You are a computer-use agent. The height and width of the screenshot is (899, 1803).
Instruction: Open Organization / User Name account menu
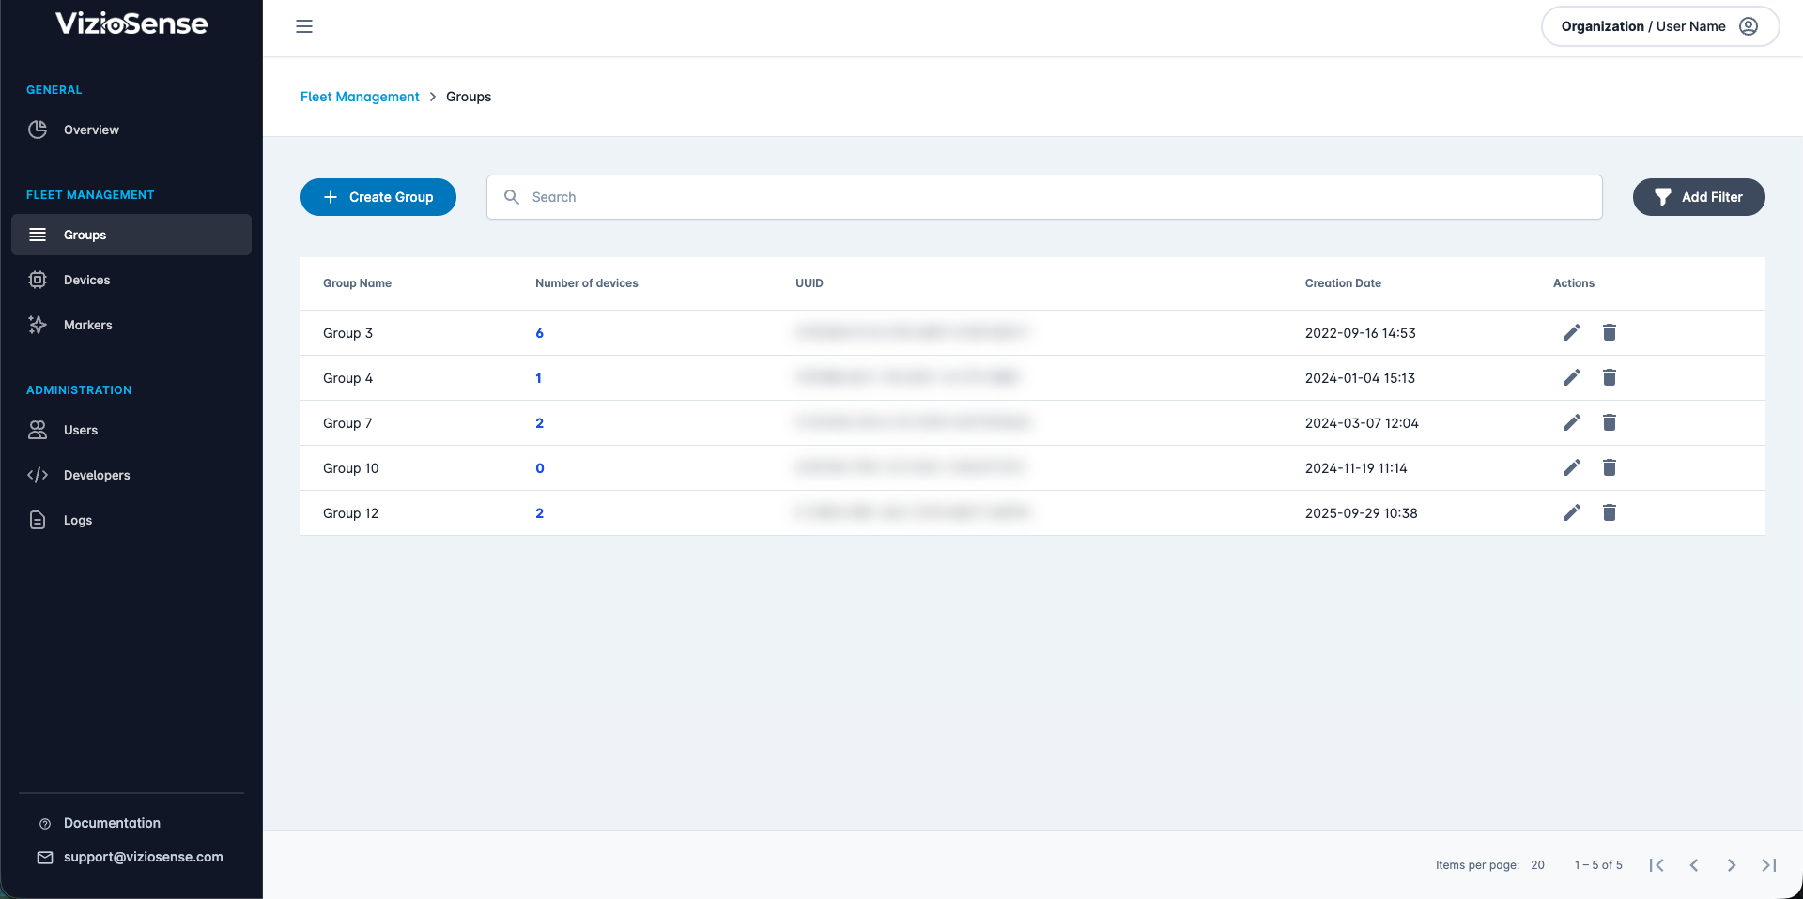click(x=1660, y=26)
